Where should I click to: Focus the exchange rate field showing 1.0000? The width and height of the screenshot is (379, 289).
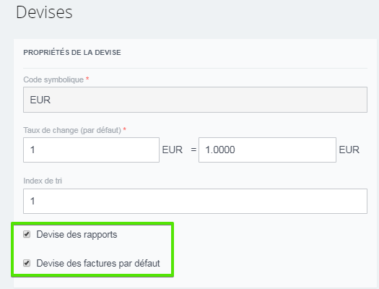(267, 150)
